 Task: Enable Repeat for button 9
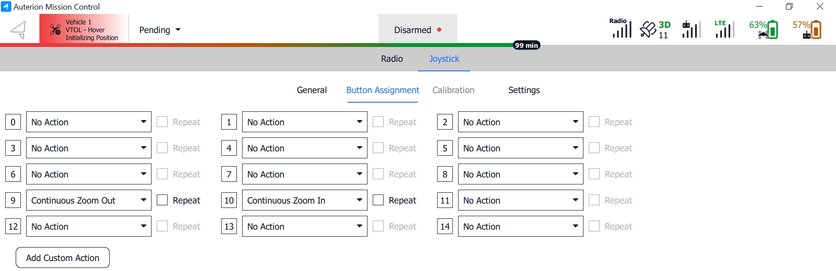[x=162, y=200]
